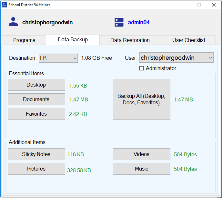The height and width of the screenshot is (198, 222).
Task: Click the user profile icon
Action: point(13,22)
